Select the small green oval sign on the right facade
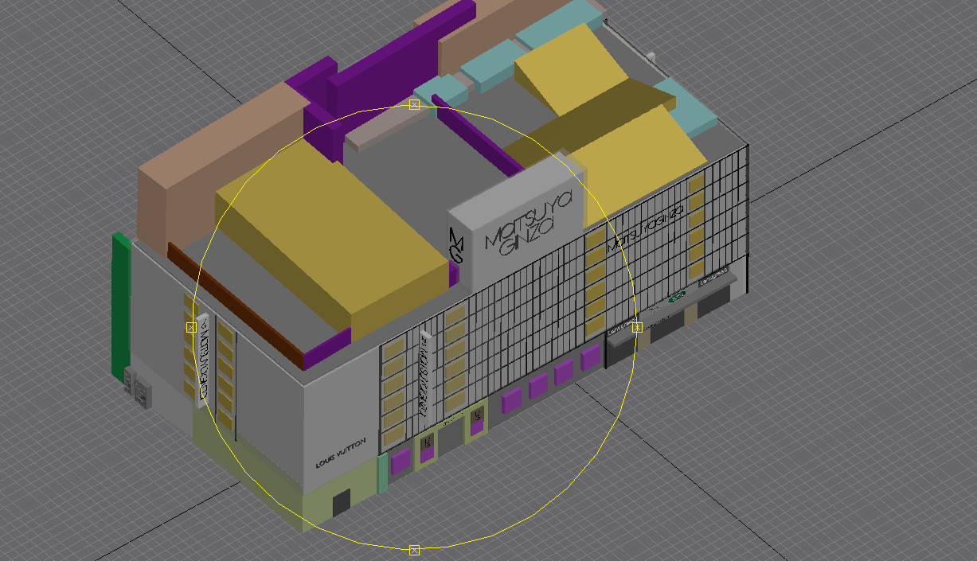Image resolution: width=977 pixels, height=561 pixels. (x=676, y=296)
